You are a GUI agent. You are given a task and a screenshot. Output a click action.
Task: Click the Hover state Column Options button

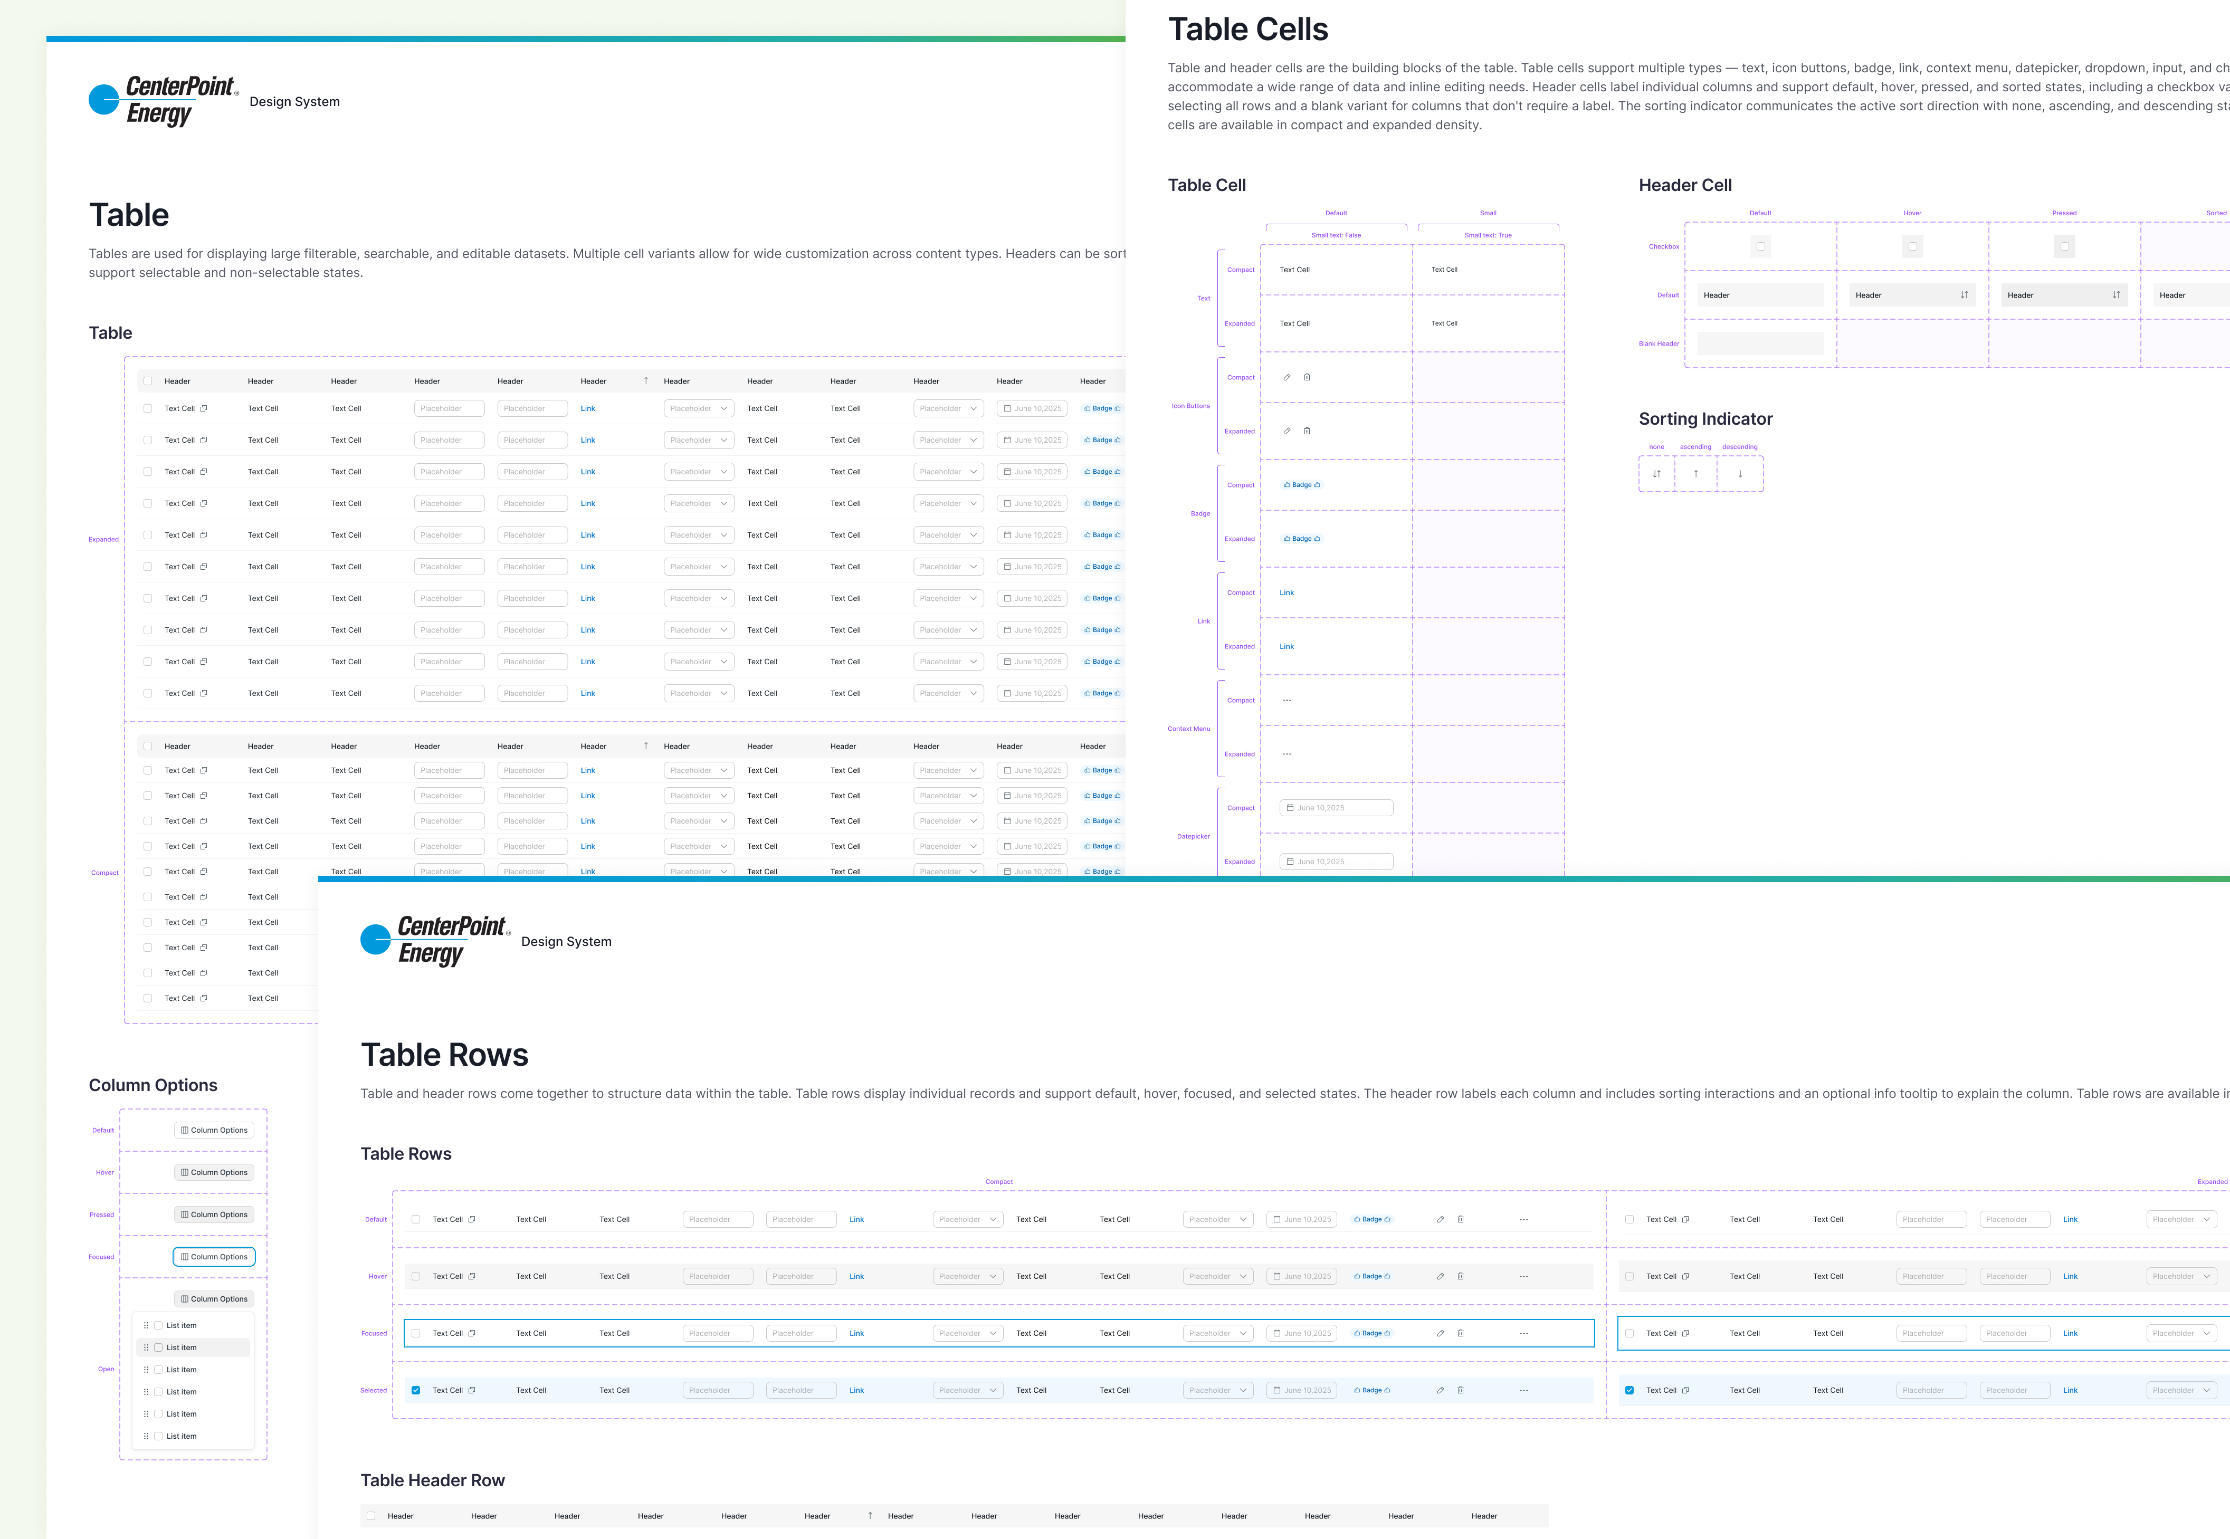point(214,1172)
